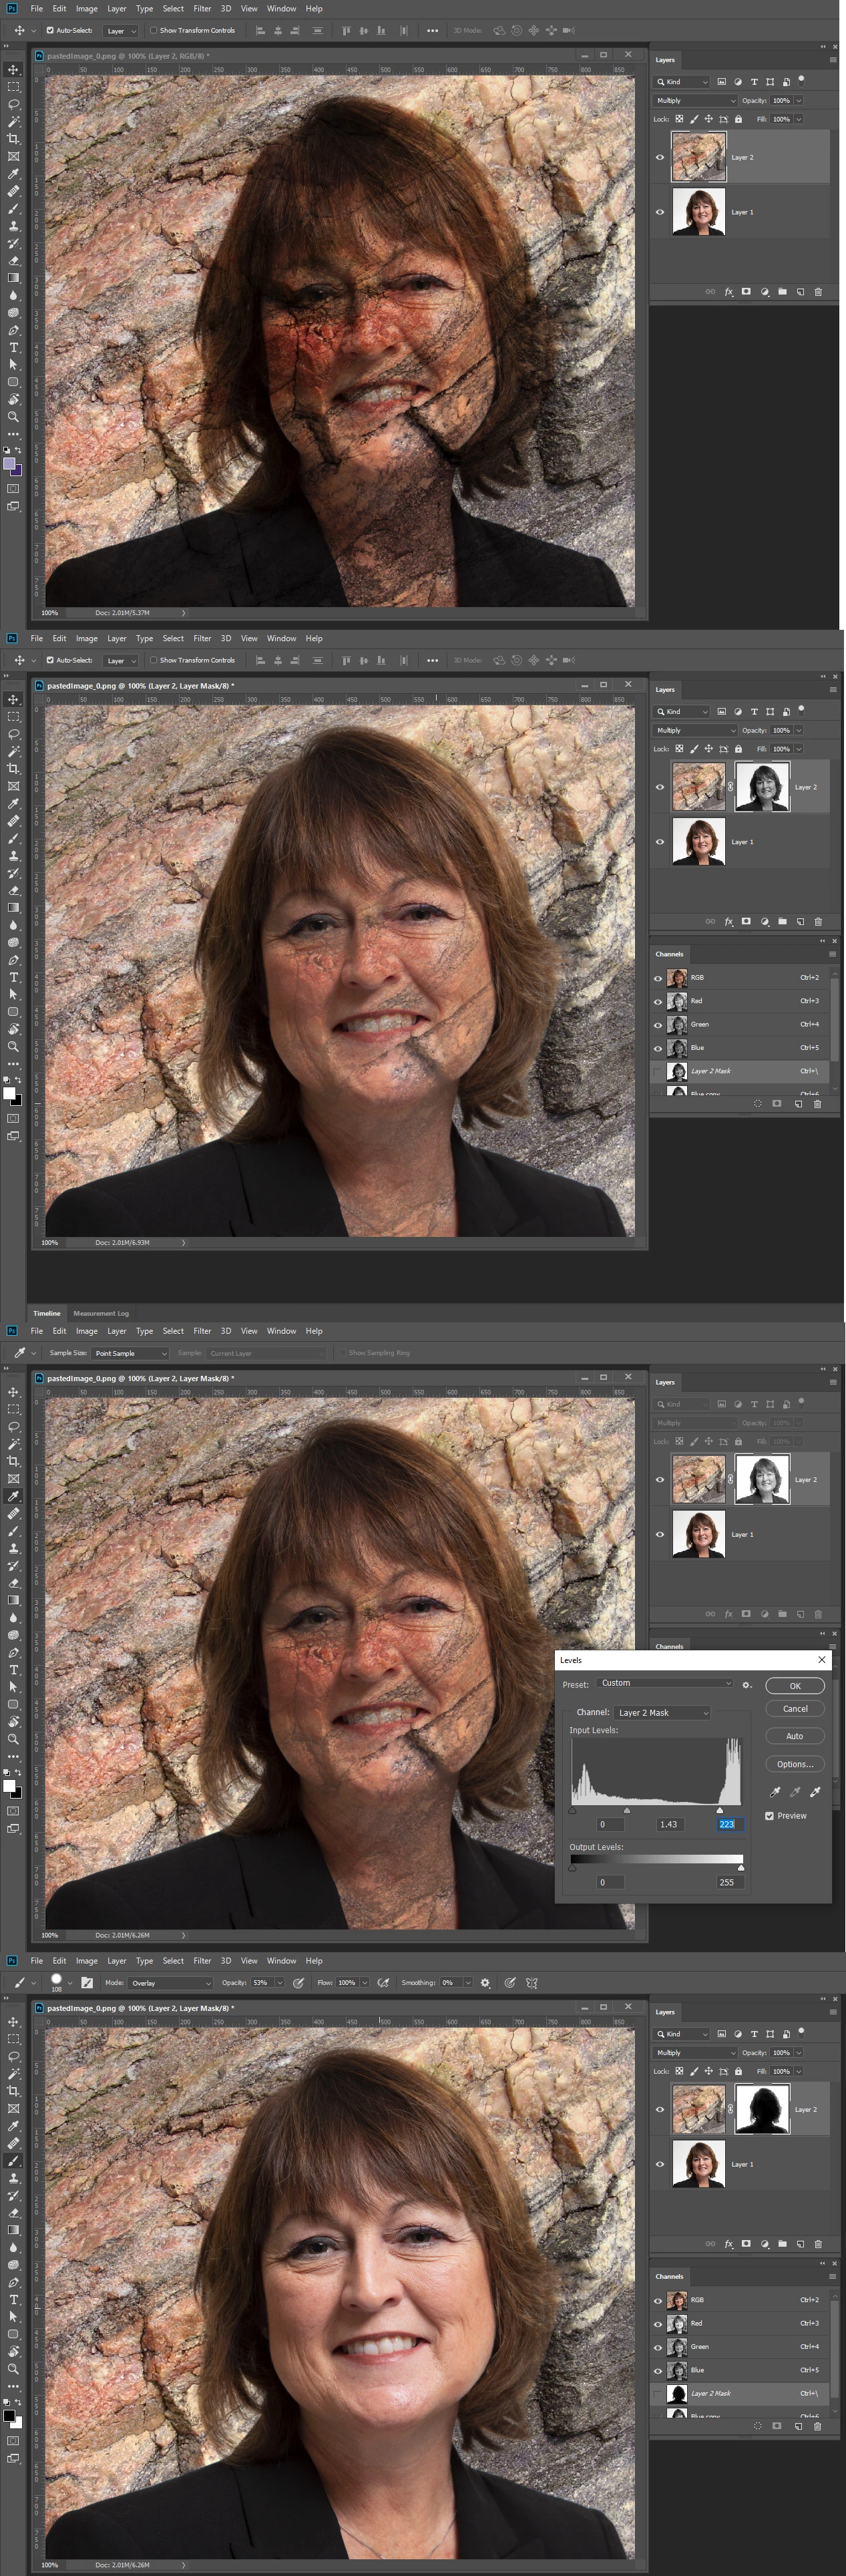The image size is (846, 2576).
Task: Select the Lasso tool in the top screenshot
Action: [x=13, y=104]
